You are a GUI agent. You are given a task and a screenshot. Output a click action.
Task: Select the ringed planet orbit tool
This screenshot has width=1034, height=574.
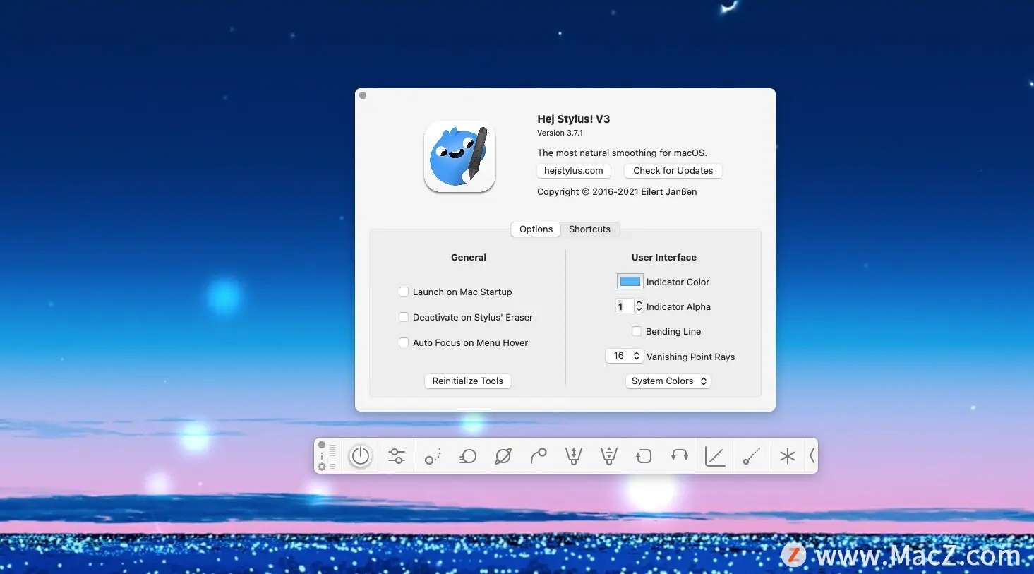[x=503, y=456]
